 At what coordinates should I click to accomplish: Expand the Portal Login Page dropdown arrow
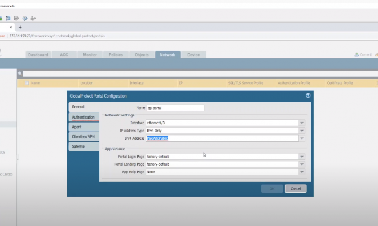coord(302,157)
